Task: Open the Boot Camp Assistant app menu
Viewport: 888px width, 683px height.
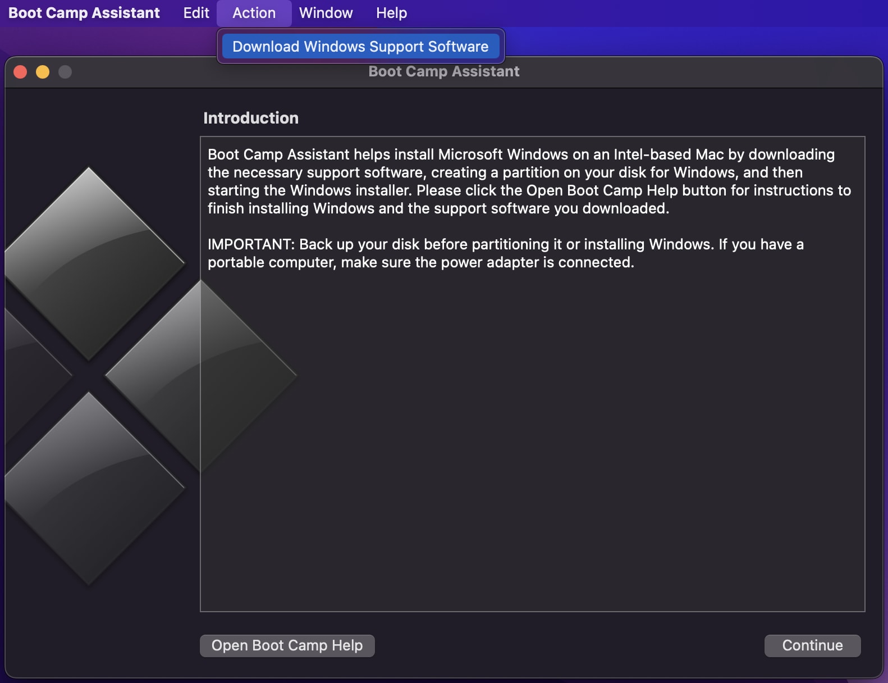Action: (x=84, y=13)
